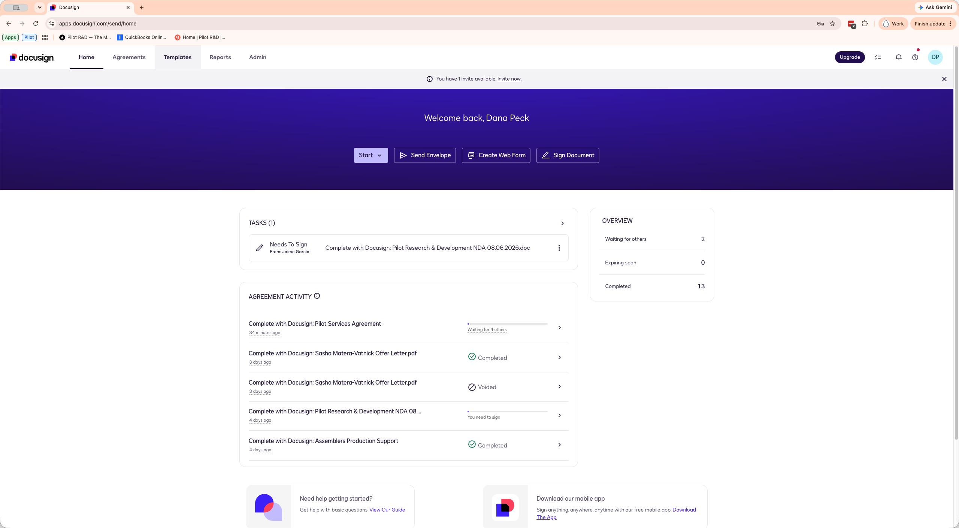Click the Apps bookmark
Screen dimensions: 959x528
click(10, 37)
